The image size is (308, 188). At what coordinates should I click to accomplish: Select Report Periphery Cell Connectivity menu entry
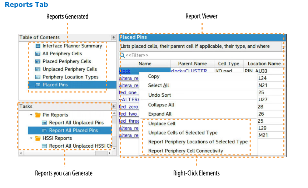coord(185,151)
